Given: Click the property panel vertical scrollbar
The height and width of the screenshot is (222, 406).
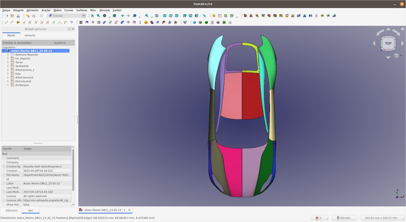Looking at the screenshot, I should pos(73,176).
